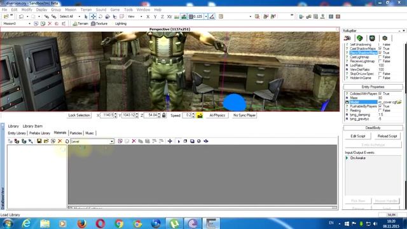Viewport: 407px width, 229px height.
Task: Toggle the angle snap icon
Action: tap(212, 17)
